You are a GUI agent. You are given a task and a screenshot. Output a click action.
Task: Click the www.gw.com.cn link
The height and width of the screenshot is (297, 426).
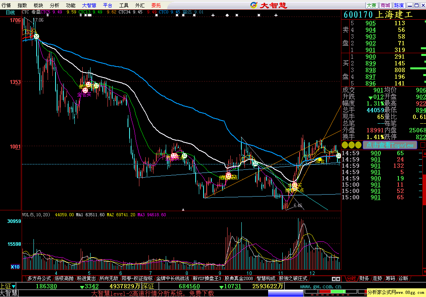click(x=320, y=287)
